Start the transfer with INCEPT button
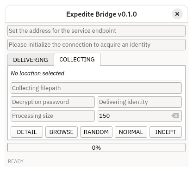 tap(166, 132)
